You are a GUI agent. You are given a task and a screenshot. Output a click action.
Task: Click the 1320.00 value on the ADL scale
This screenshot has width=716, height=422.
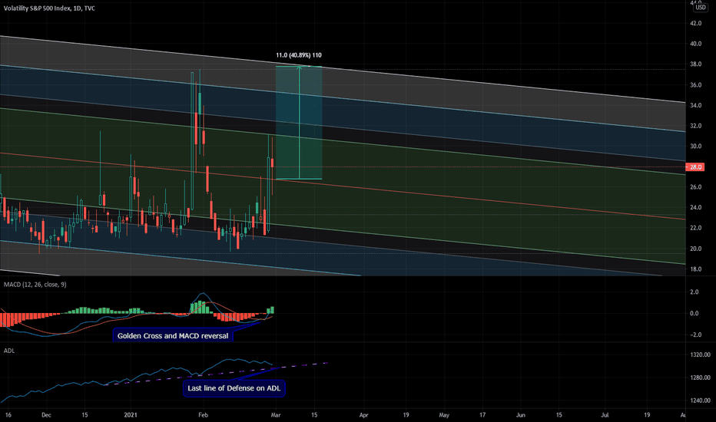click(701, 354)
